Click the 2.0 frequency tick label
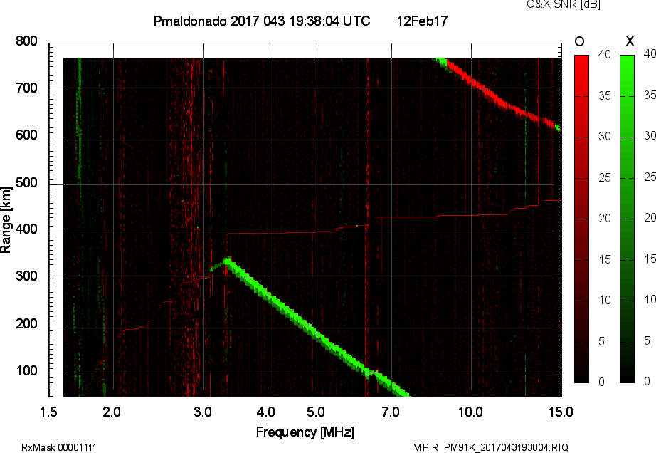Screen dimensions: 656x453 tap(112, 412)
